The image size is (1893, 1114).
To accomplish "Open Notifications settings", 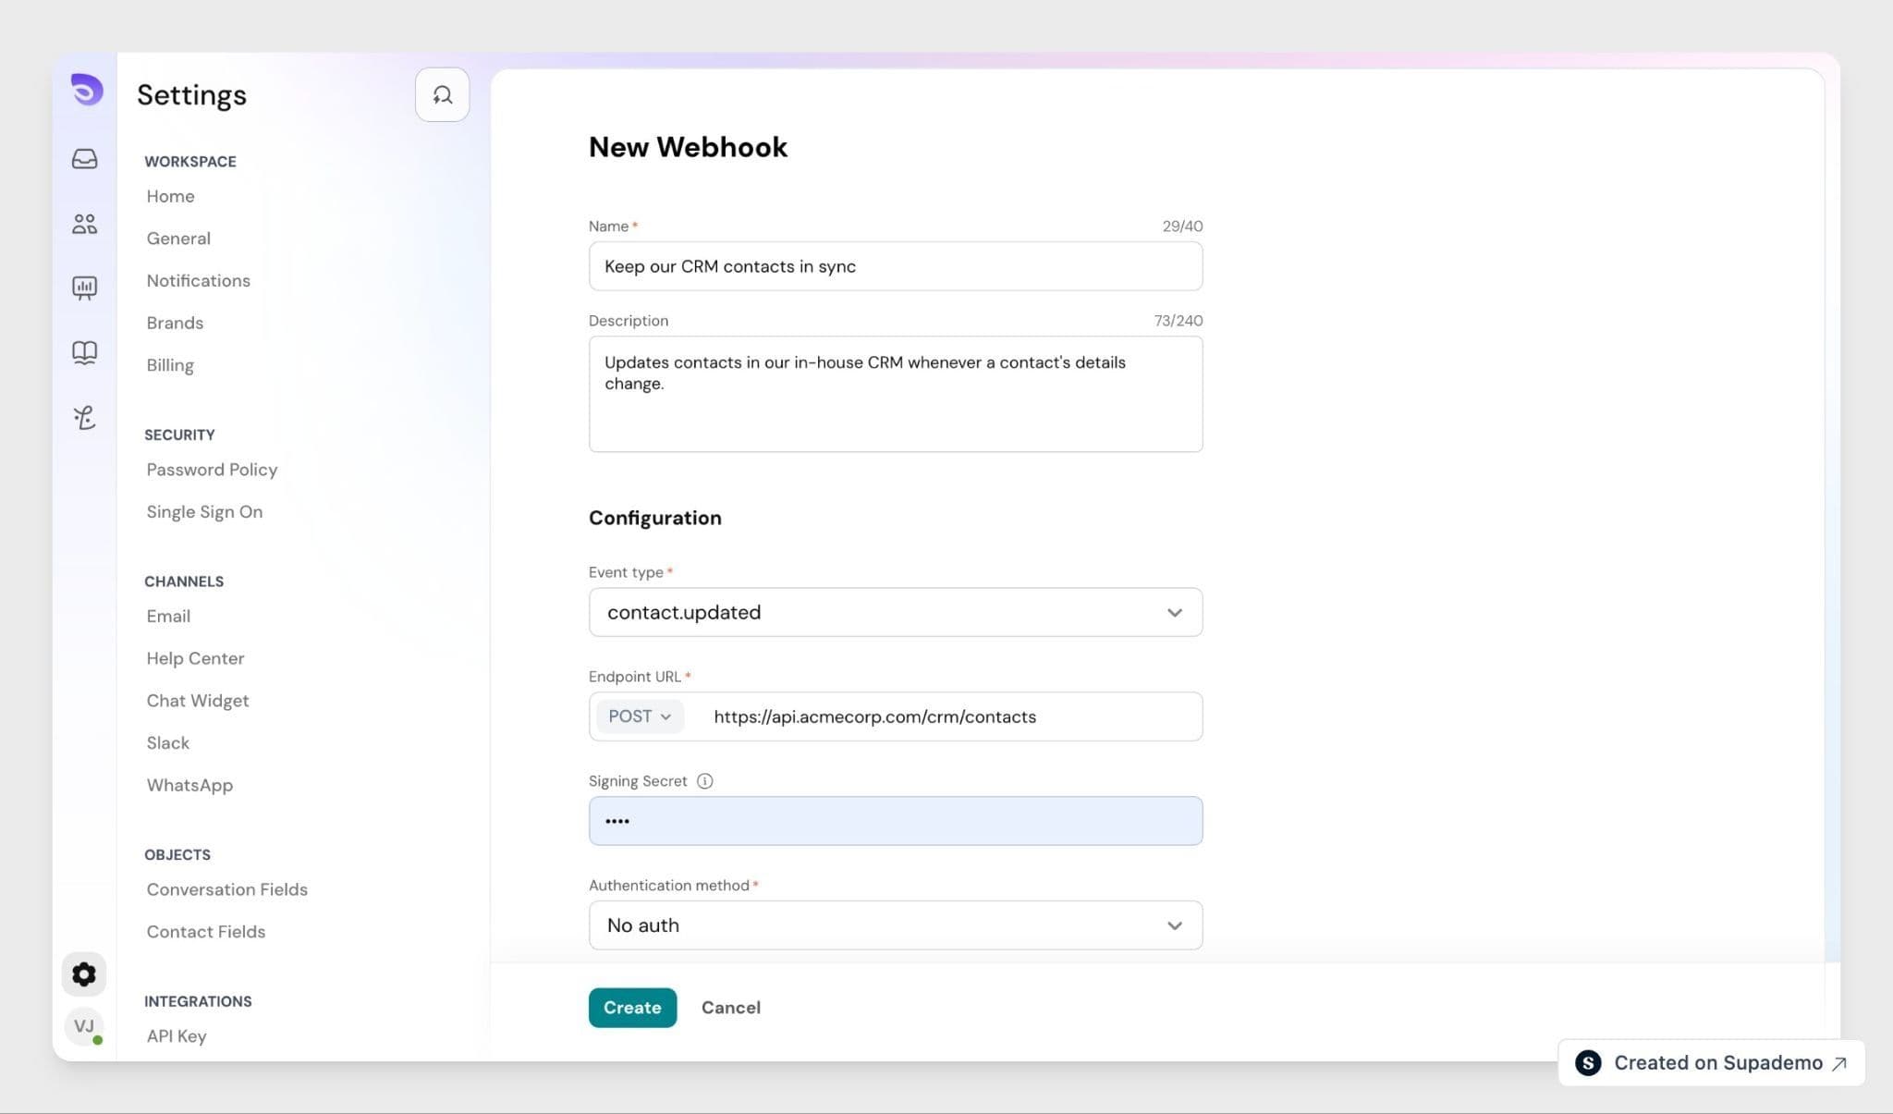I will point(198,281).
